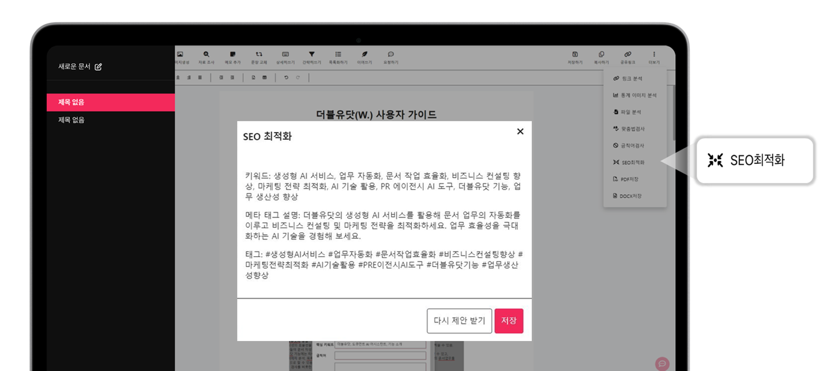Save SEO suggestions with pink 저장 button
Screen dimensions: 819x371
pyautogui.click(x=509, y=321)
